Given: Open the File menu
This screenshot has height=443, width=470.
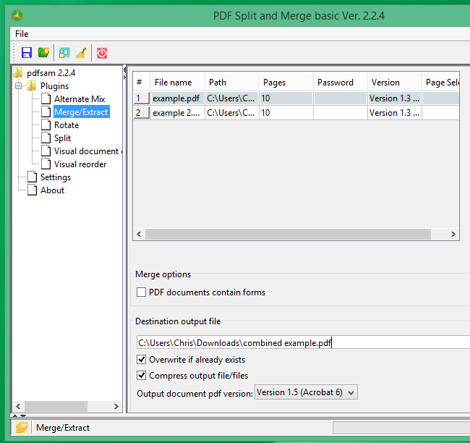Looking at the screenshot, I should coord(22,34).
